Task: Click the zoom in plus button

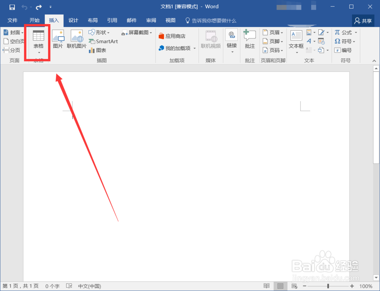Action: (352, 286)
